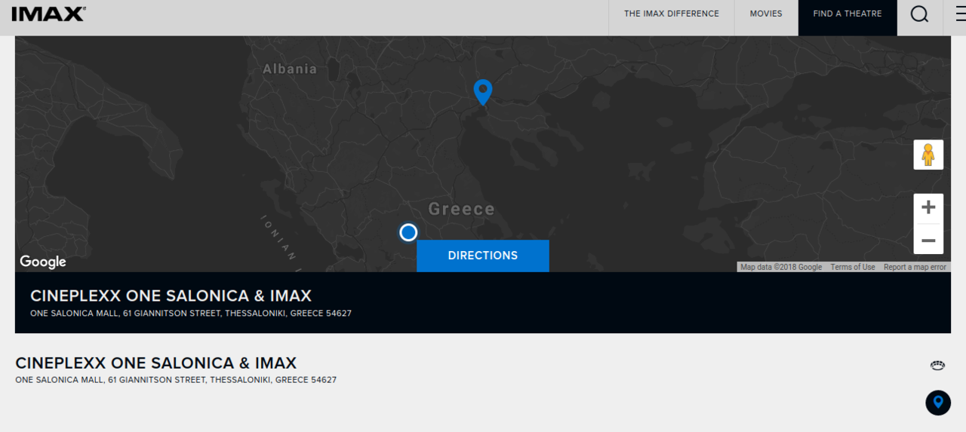The image size is (966, 432).
Task: Click the address below the lower heading
Action: pyautogui.click(x=176, y=380)
